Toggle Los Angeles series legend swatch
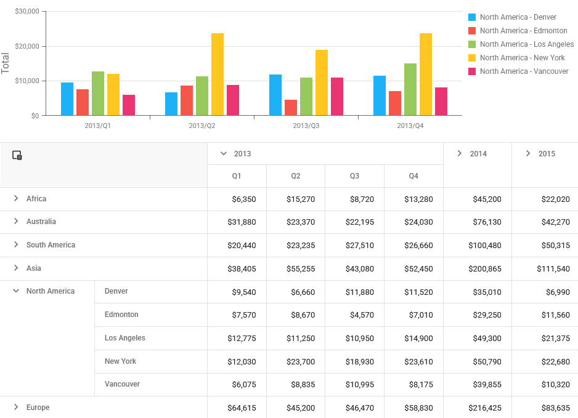Viewport: 578px width, 418px height. [x=472, y=44]
